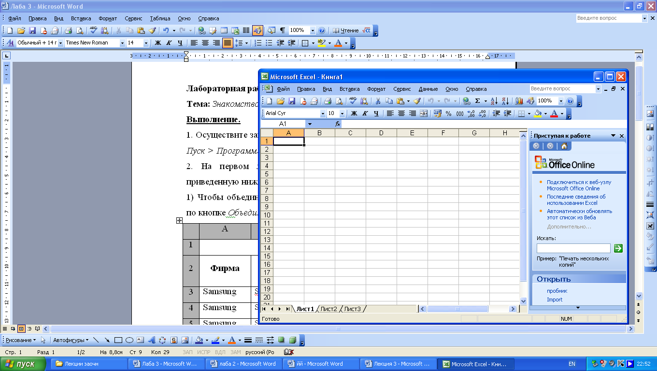Viewport: 657px width, 371px height.
Task: Increase decimal places in Excel
Action: (x=471, y=114)
